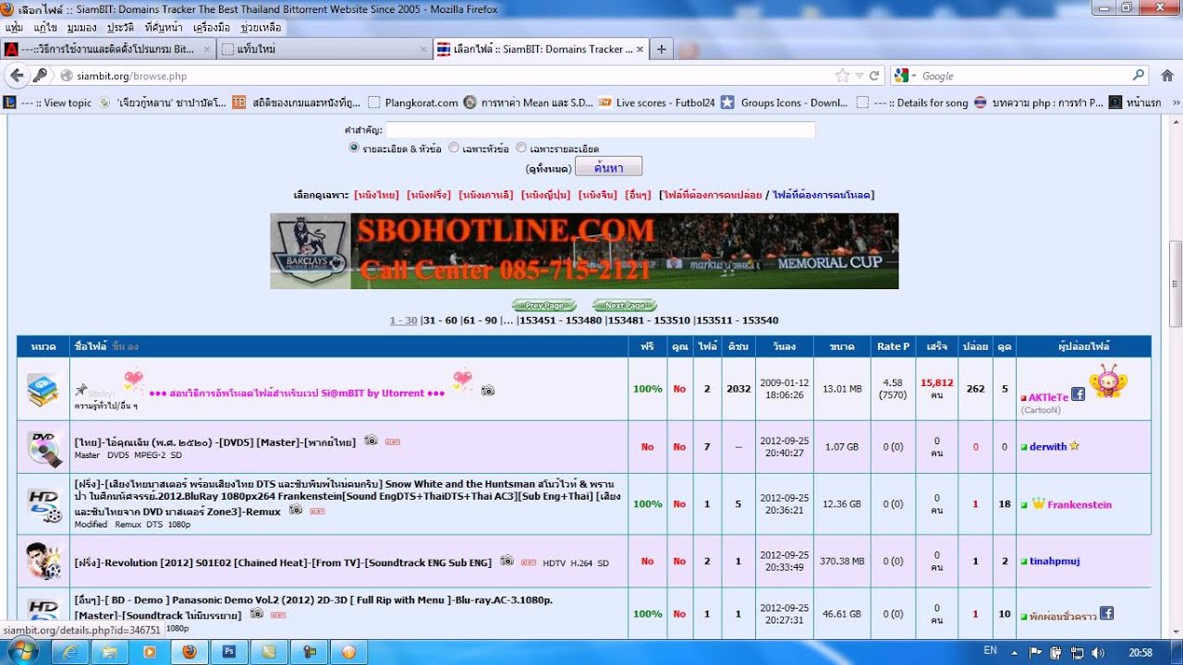The height and width of the screenshot is (665, 1183).
Task: Switch to Firefox on the taskbar
Action: (189, 651)
